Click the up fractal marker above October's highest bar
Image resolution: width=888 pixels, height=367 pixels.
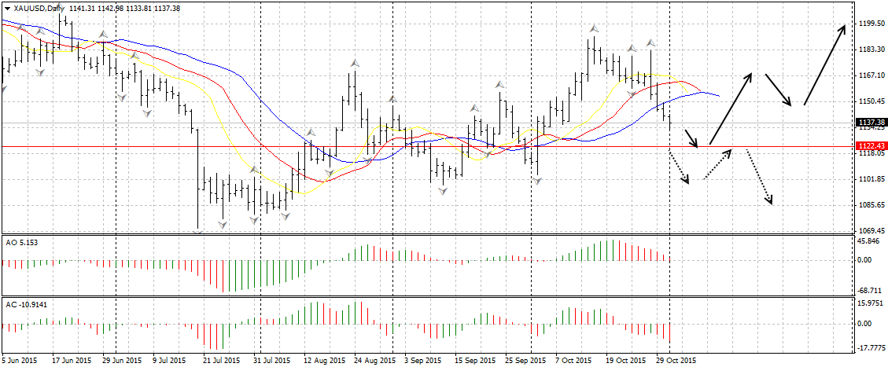pyautogui.click(x=590, y=29)
